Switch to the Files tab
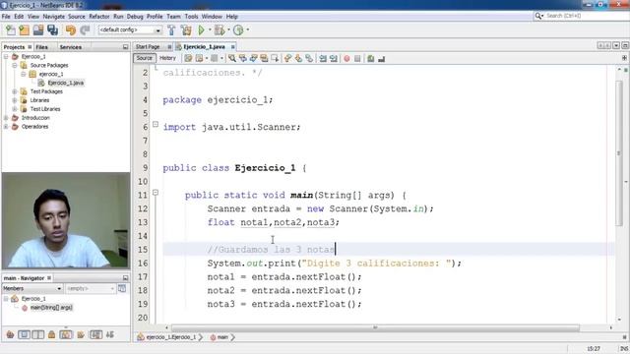Image resolution: width=630 pixels, height=354 pixels. pyautogui.click(x=41, y=47)
